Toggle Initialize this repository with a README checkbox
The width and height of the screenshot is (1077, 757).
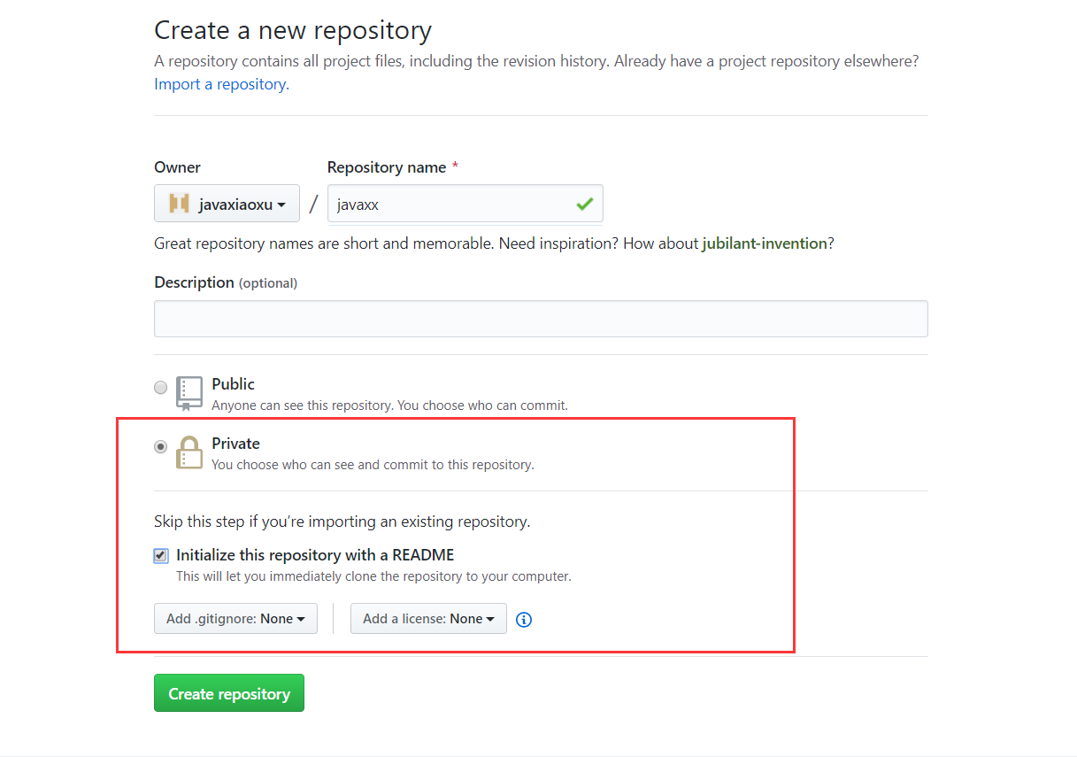tap(160, 556)
